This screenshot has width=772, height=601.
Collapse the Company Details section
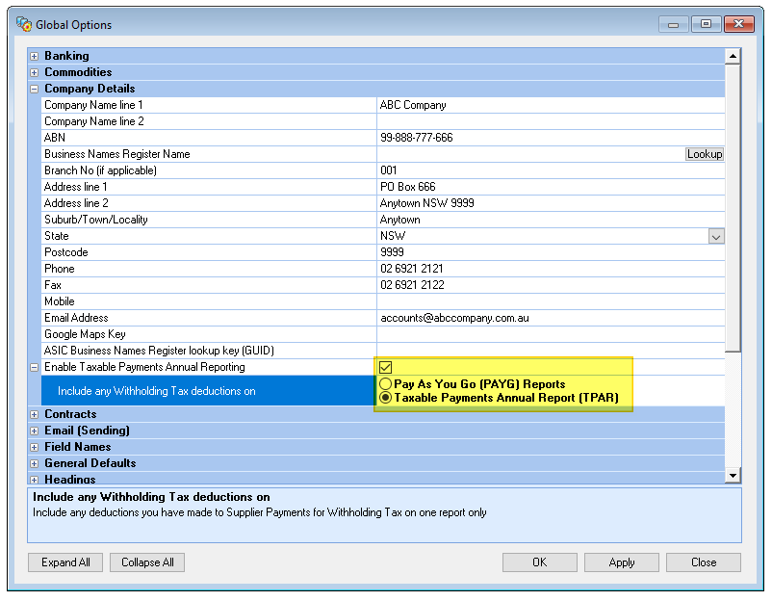pyautogui.click(x=35, y=90)
